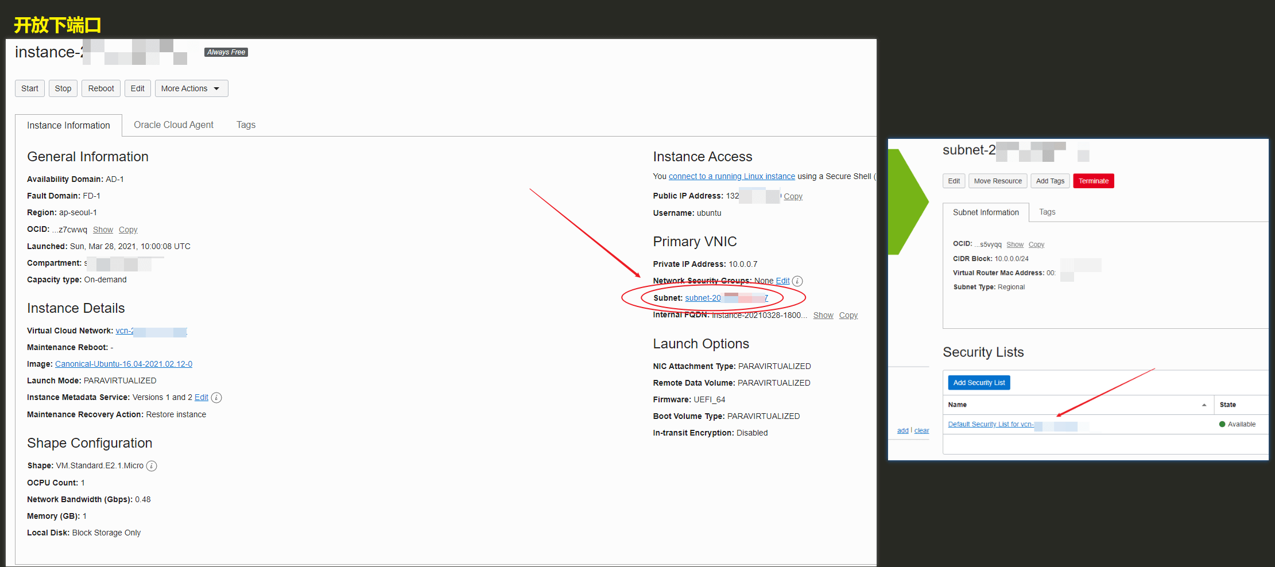Click the red Terminate button
The image size is (1275, 567).
pos(1094,181)
